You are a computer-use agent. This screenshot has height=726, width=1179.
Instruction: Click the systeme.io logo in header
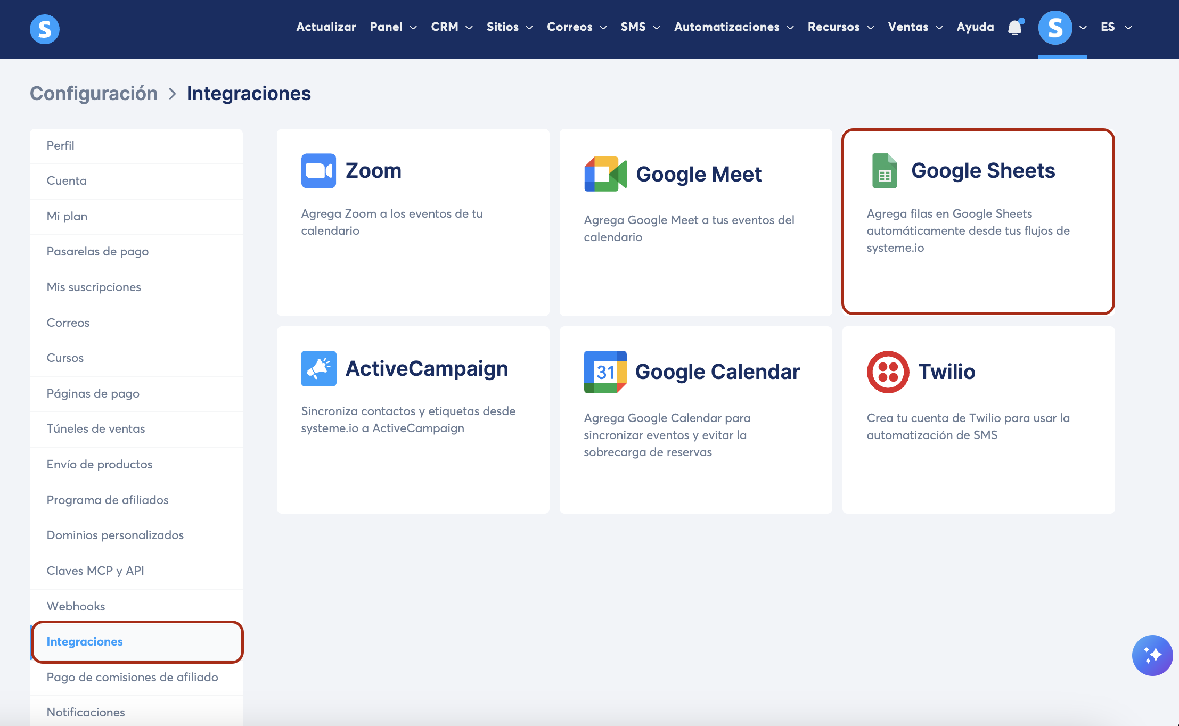point(45,29)
